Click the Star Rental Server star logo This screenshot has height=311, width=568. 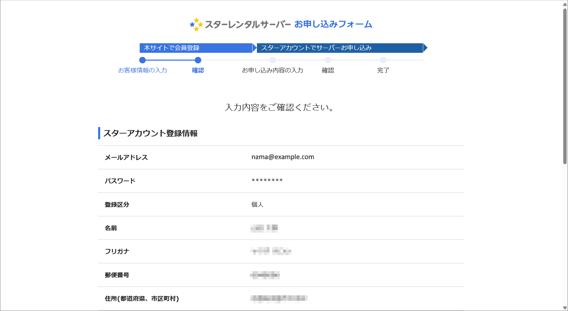196,25
